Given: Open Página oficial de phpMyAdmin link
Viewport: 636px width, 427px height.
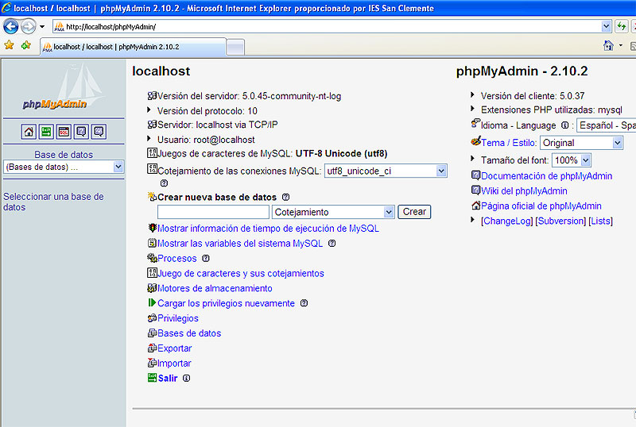Looking at the screenshot, I should pyautogui.click(x=541, y=206).
